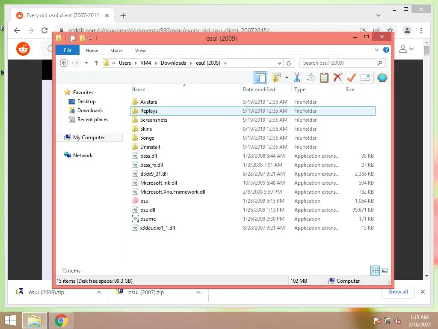The width and height of the screenshot is (438, 329).
Task: Select Recent places in navigation pane
Action: coord(92,120)
